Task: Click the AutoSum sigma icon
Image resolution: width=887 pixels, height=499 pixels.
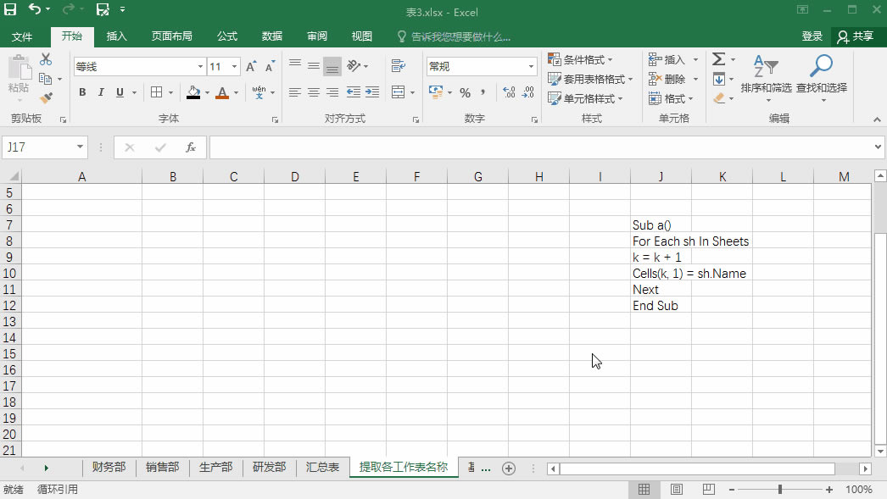Action: coord(718,59)
